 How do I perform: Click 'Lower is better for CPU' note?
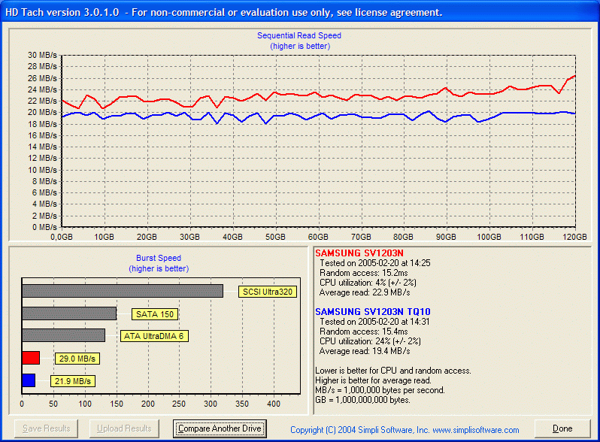pyautogui.click(x=393, y=371)
